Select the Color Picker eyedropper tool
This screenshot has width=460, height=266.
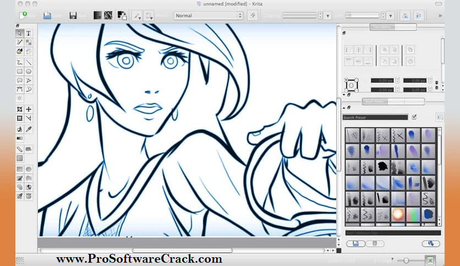point(29,129)
